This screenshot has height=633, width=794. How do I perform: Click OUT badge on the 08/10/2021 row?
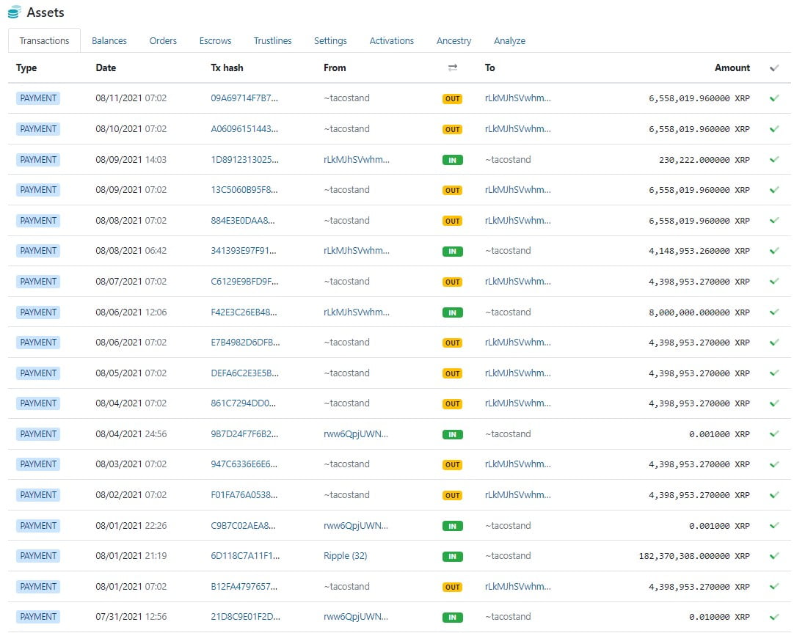pyautogui.click(x=452, y=129)
